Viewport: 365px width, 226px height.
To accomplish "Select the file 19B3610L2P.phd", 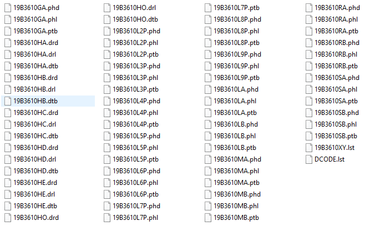I will click(136, 31).
